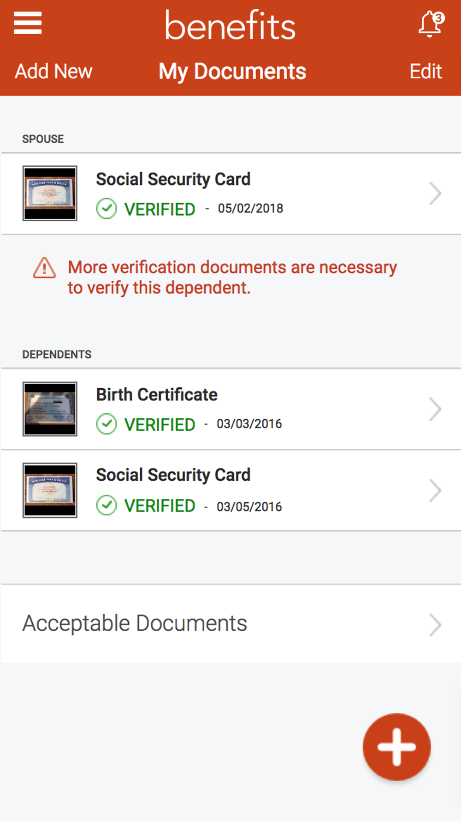Expand dependents Social Security Card chevron
Viewport: 461px width, 821px height.
[x=435, y=490]
